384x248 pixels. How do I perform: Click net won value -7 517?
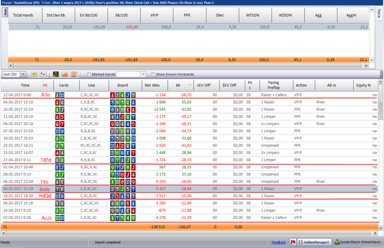(x=160, y=196)
